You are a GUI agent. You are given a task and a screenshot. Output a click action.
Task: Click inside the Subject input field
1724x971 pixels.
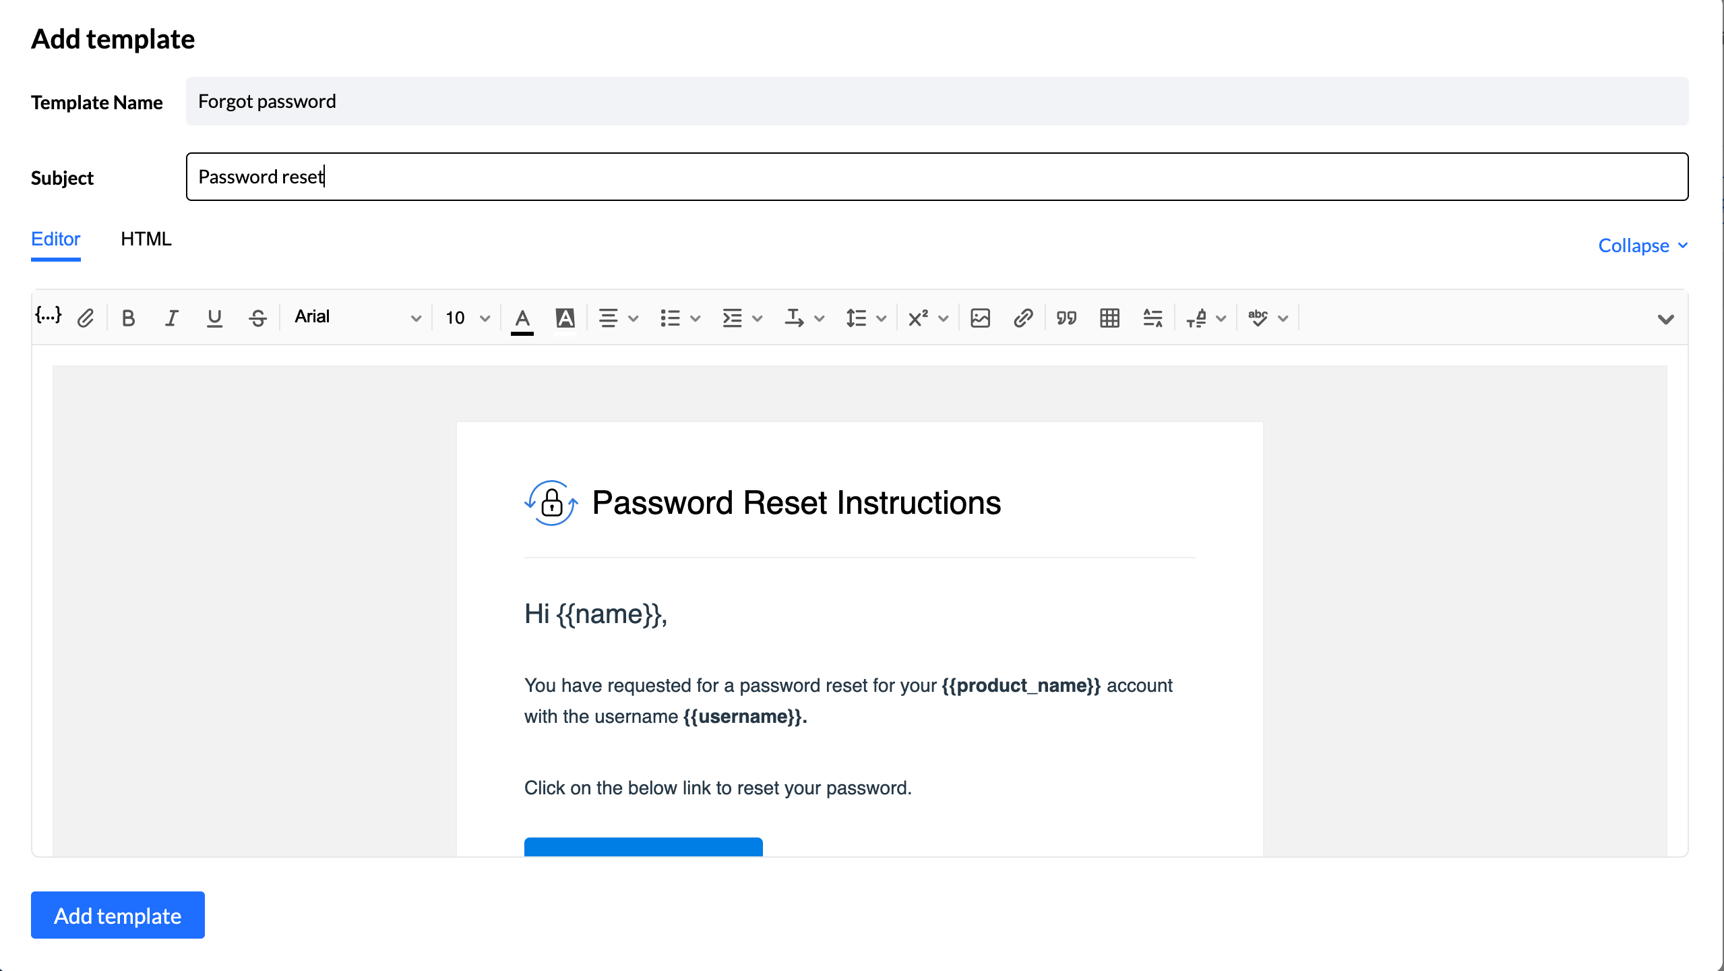click(x=937, y=177)
